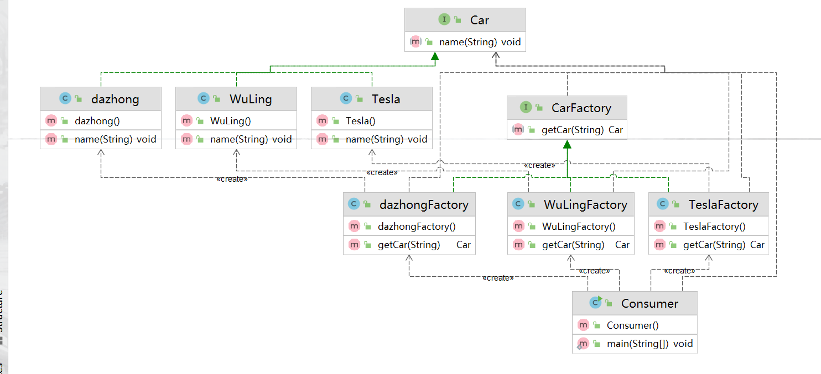Click the TeslaFactory() constructor row
This screenshot has width=821, height=374.
coord(709,226)
